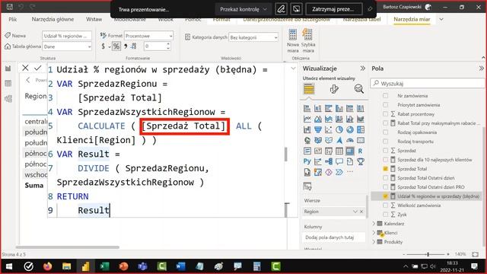The height and width of the screenshot is (274, 487).
Task: Collapse the Pola pane with double chevron
Action: coord(482,68)
